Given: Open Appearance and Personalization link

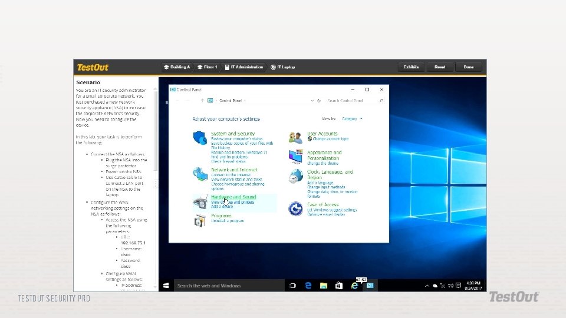Looking at the screenshot, I should coord(324,155).
